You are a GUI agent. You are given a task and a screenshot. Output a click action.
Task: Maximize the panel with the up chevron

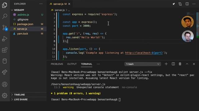point(187,64)
